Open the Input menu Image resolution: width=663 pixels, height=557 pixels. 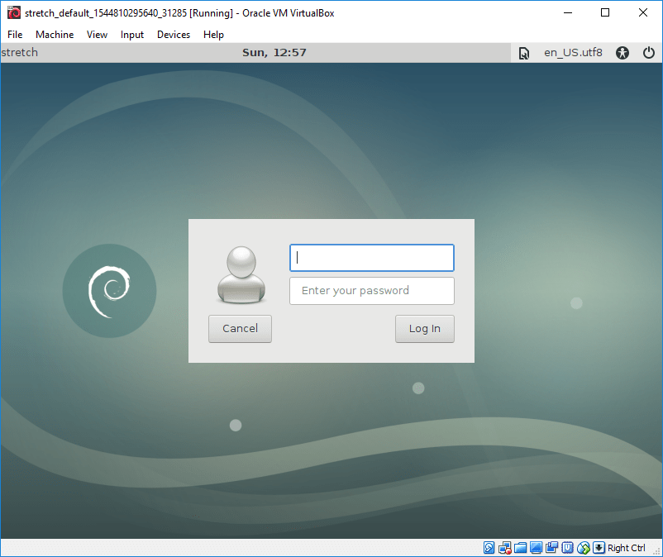pos(132,35)
